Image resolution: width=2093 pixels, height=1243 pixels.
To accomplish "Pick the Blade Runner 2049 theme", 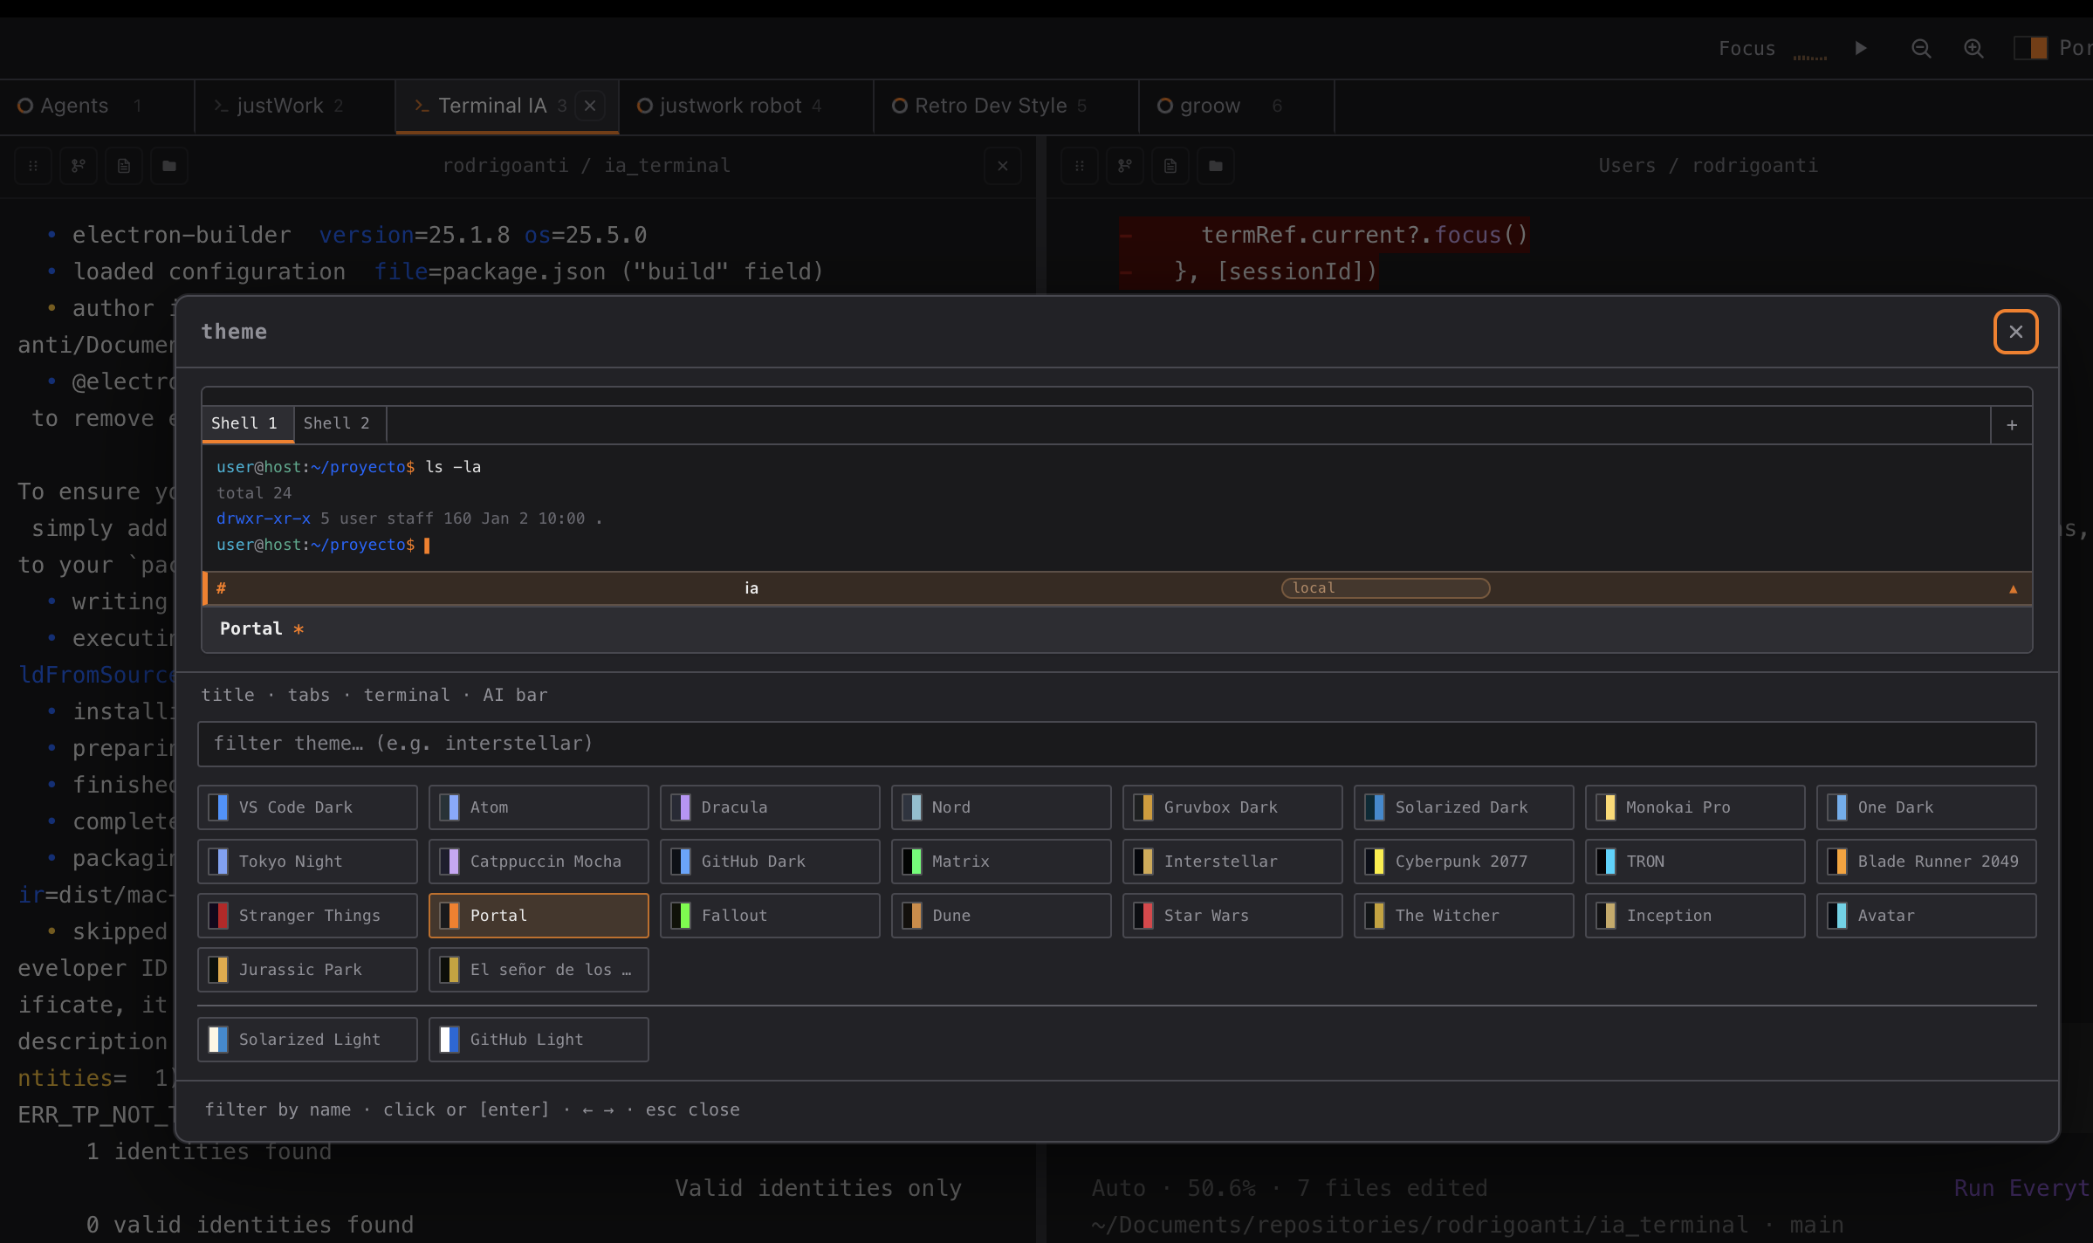I will (x=1926, y=862).
